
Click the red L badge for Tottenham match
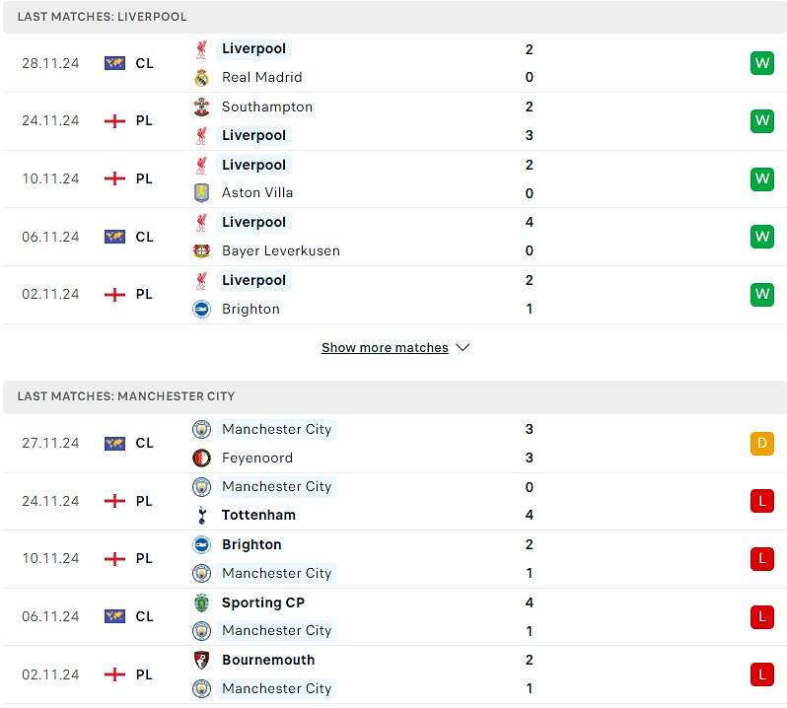(762, 501)
